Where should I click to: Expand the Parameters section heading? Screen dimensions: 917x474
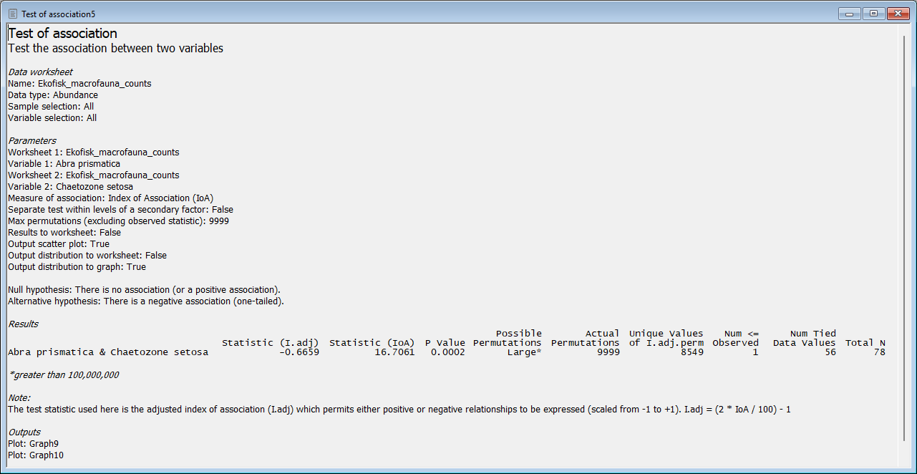point(26,140)
